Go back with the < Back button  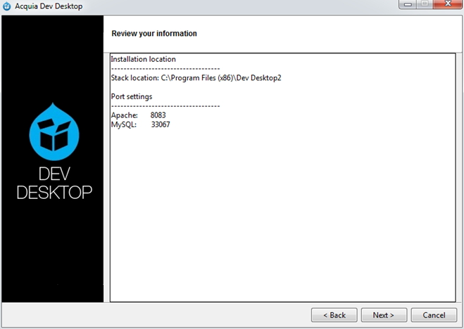334,315
